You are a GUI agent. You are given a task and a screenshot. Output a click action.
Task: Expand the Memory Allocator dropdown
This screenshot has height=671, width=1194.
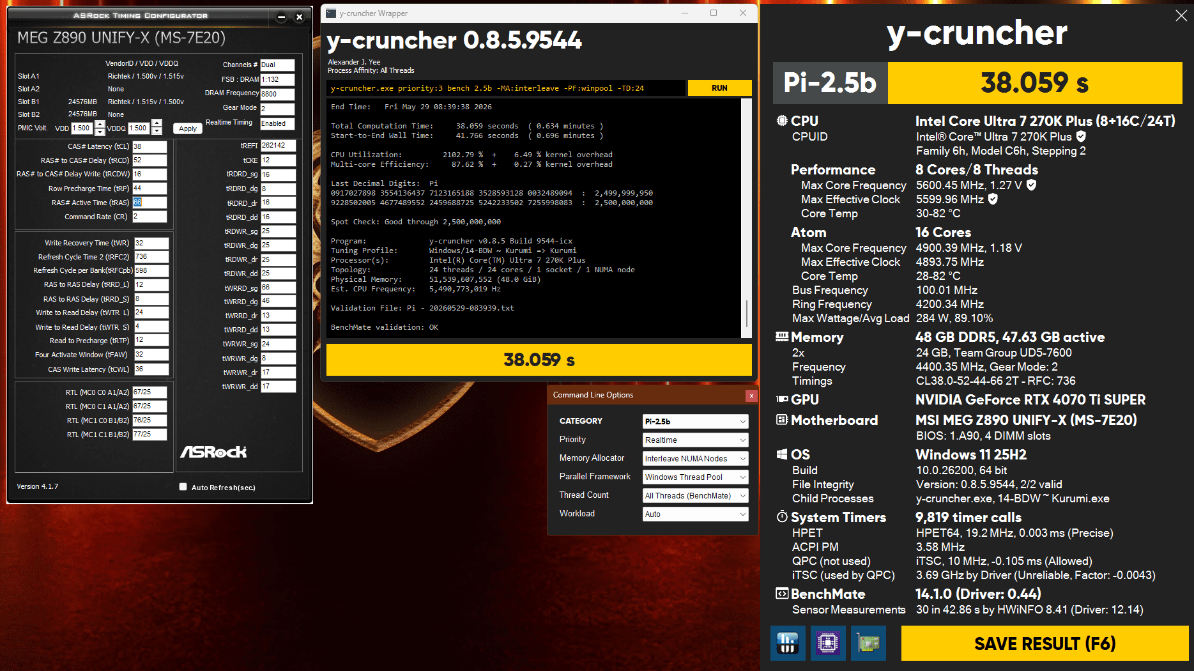[x=695, y=458]
